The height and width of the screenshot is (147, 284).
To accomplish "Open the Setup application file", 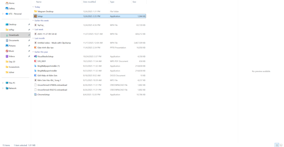I will point(40,16).
